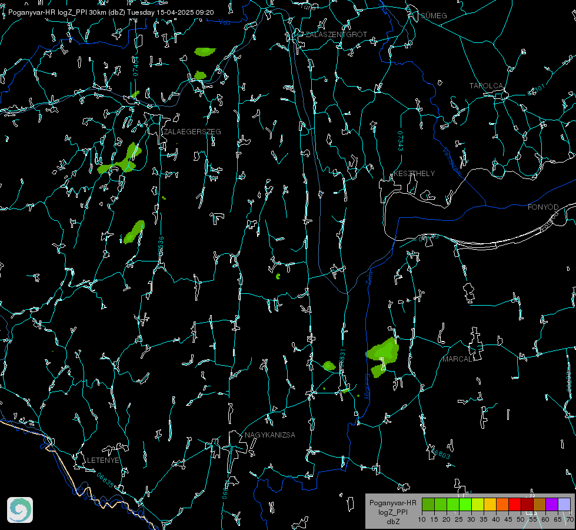
Task: Click the LETENYE city label
Action: (103, 461)
